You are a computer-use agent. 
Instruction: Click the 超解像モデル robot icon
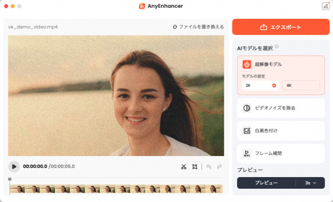[246, 64]
